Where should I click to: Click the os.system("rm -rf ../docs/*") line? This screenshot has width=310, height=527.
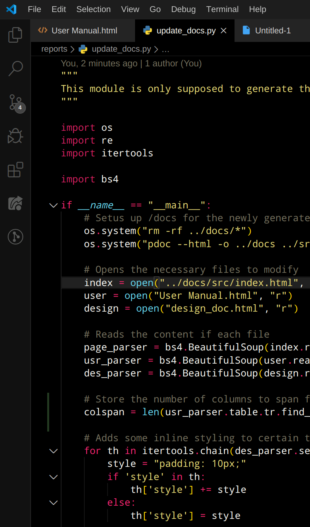[x=168, y=231]
